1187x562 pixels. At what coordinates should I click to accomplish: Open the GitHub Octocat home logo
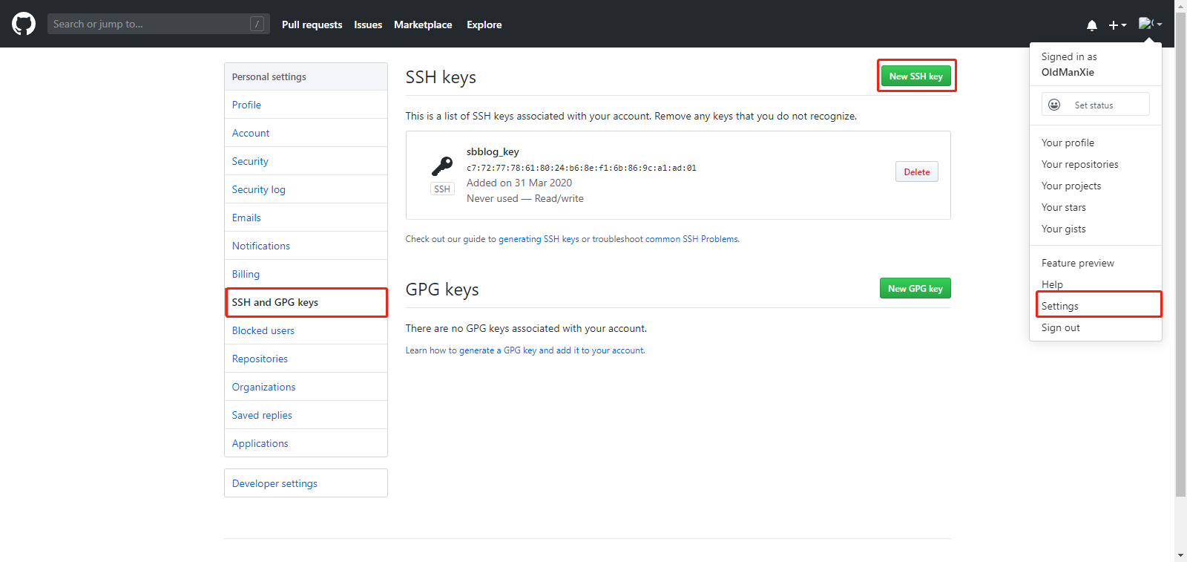(x=24, y=24)
